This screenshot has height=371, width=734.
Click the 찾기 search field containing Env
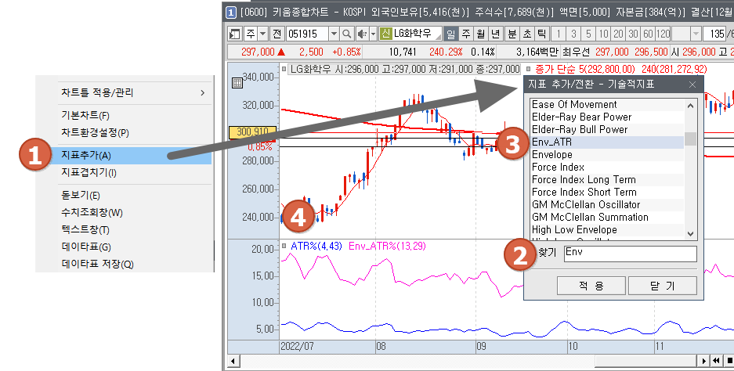tap(631, 254)
